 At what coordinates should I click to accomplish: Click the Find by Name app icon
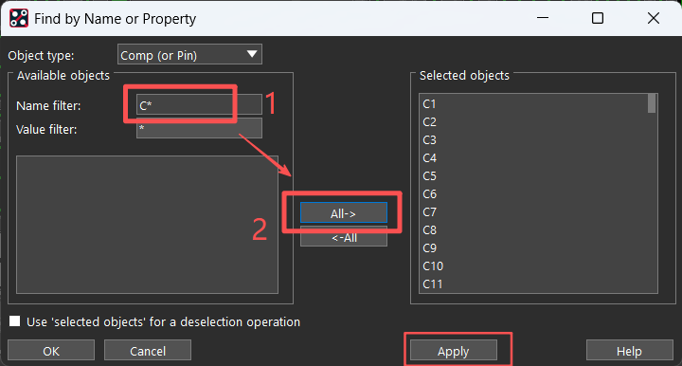19,18
